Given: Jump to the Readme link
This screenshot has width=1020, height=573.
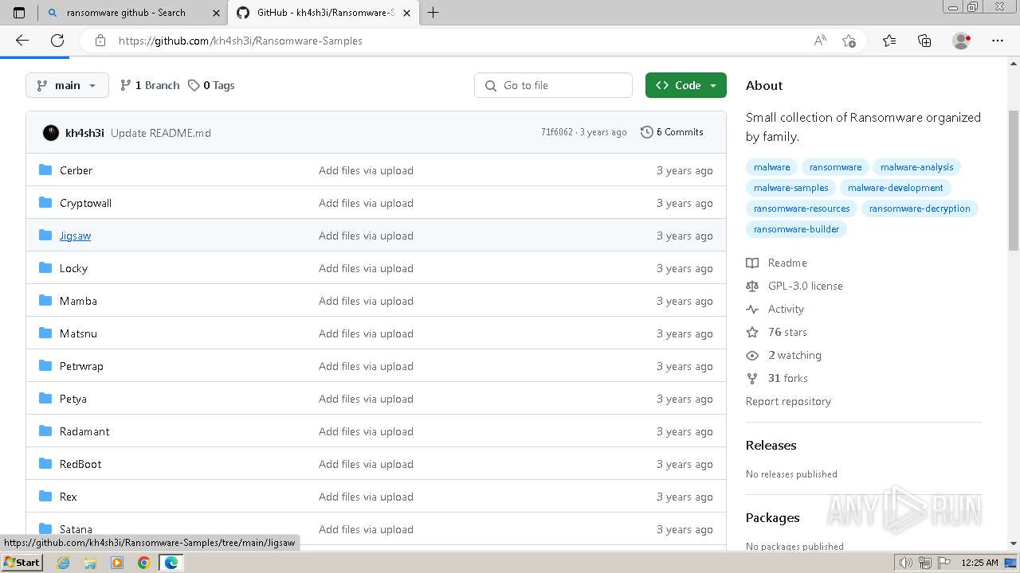Looking at the screenshot, I should 777,263.
